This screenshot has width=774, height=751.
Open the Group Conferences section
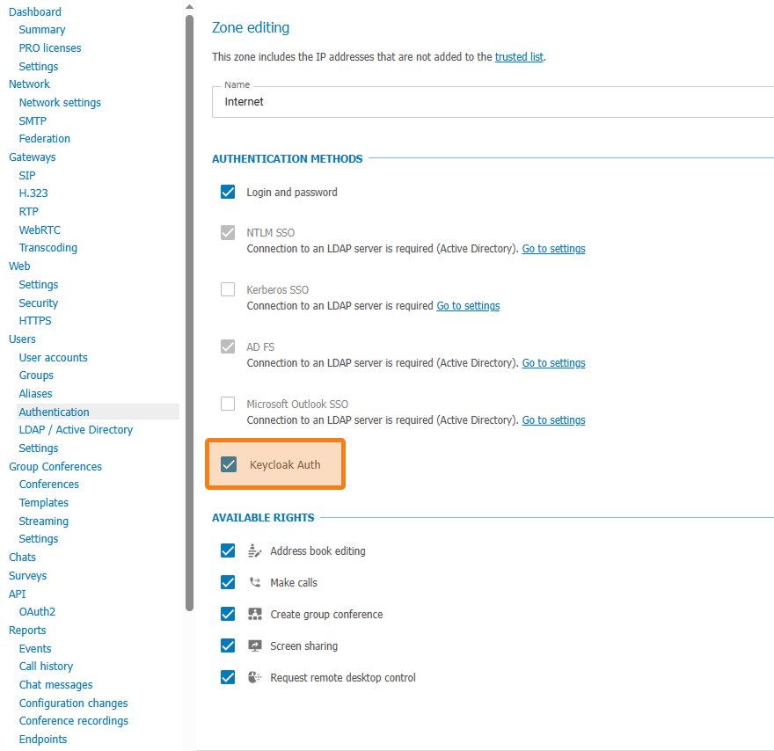click(55, 467)
